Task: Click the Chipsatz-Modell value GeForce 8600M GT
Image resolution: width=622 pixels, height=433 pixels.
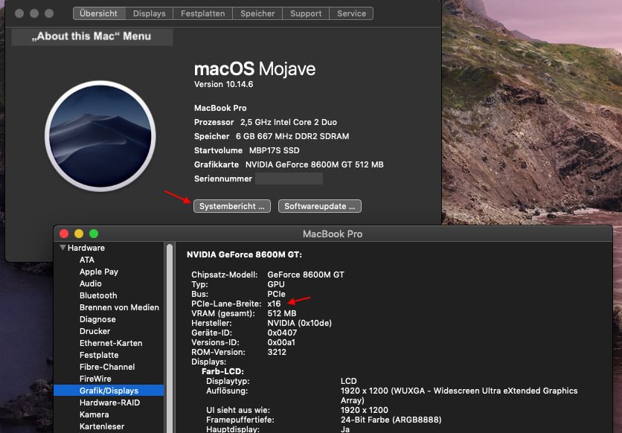Action: click(x=306, y=275)
